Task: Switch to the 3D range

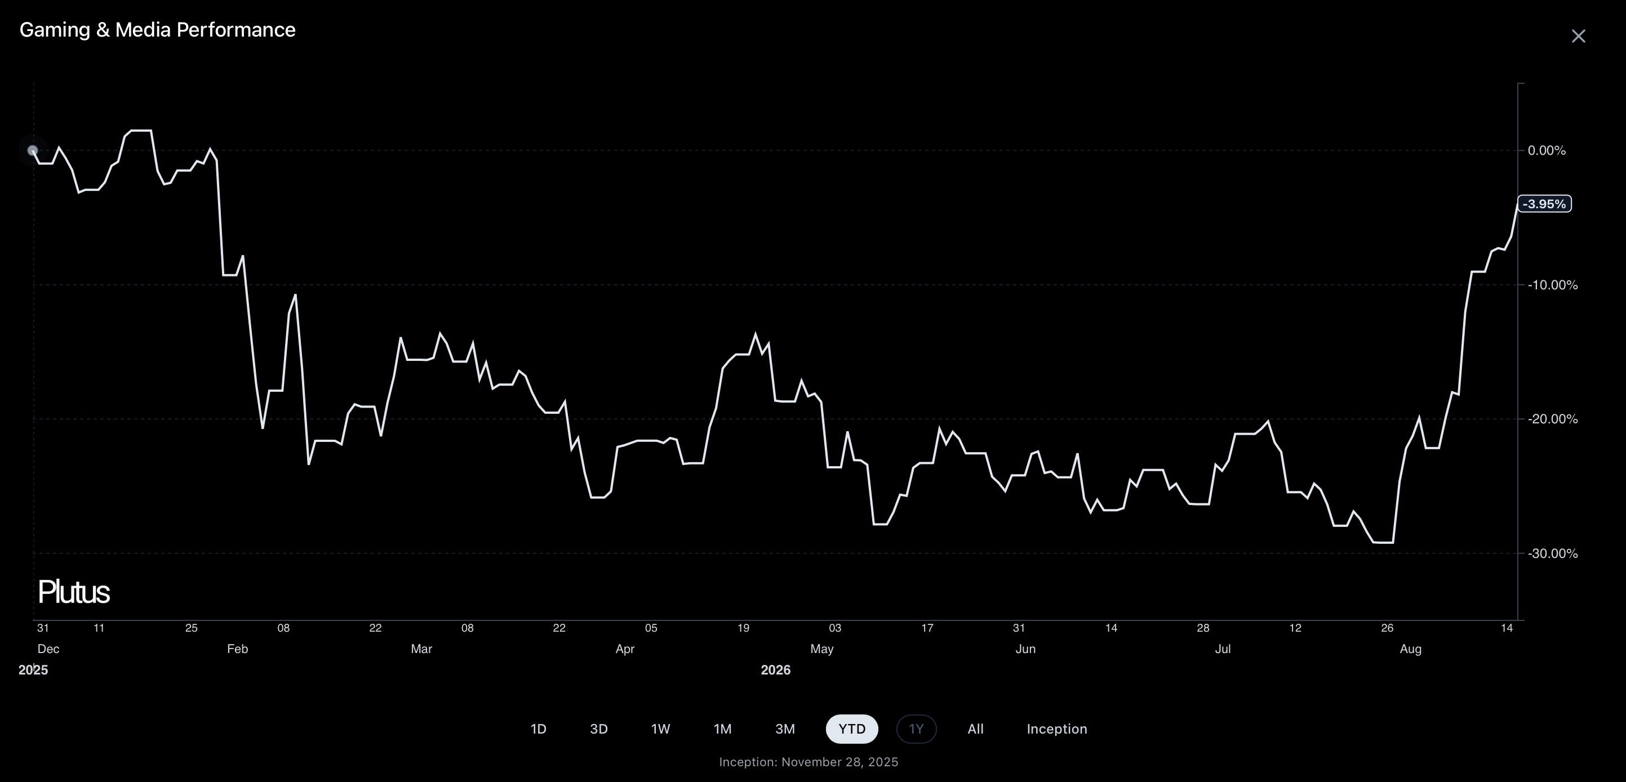Action: [599, 729]
